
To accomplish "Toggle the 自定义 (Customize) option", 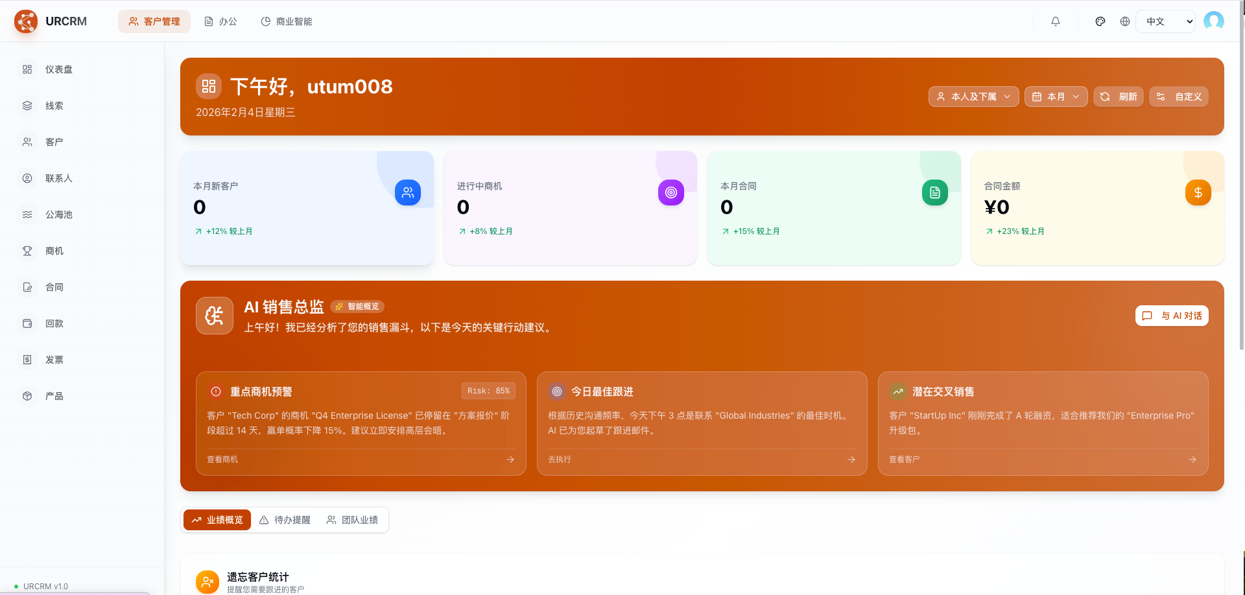I will pyautogui.click(x=1178, y=97).
